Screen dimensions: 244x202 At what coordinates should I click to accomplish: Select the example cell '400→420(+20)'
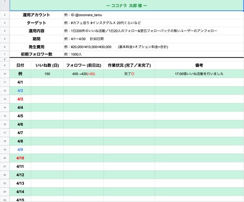(83, 74)
